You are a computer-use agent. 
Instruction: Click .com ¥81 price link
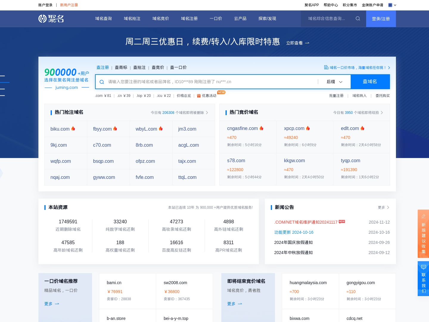click(103, 96)
